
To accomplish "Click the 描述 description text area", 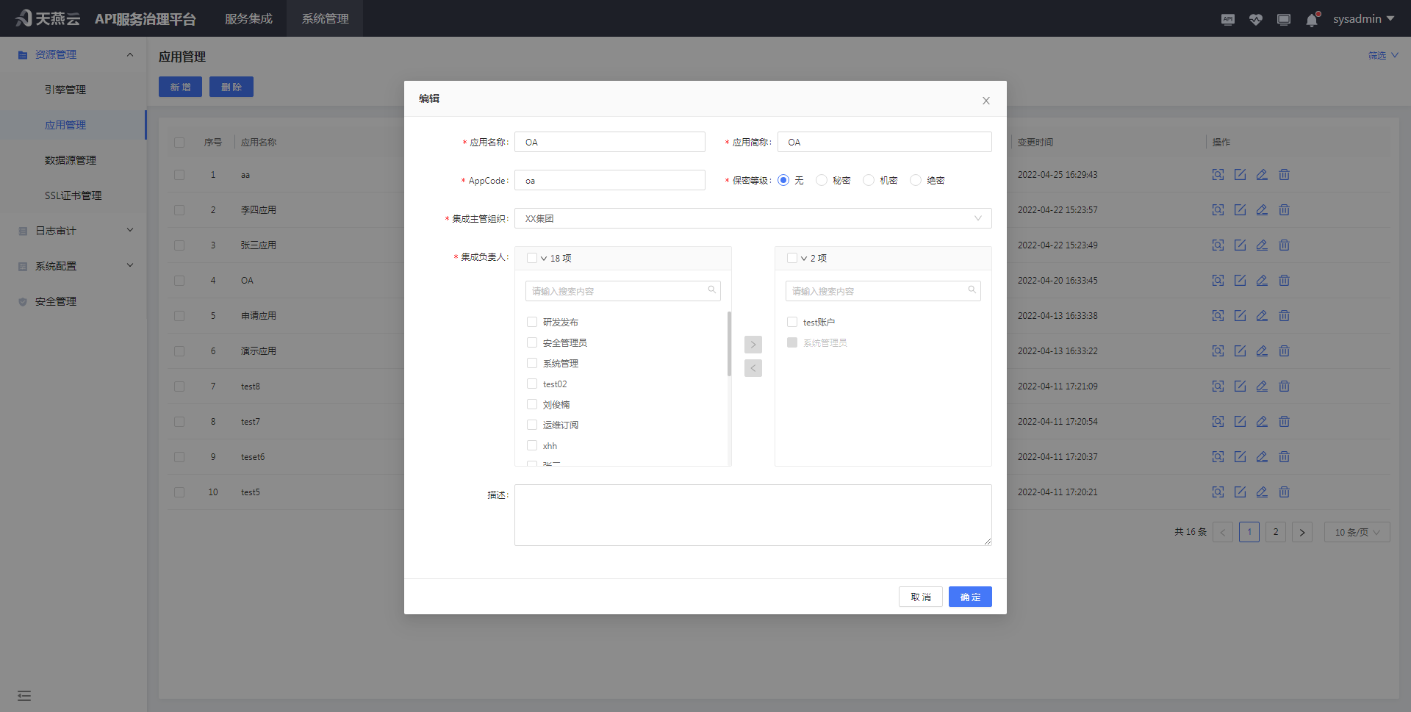I will (753, 515).
